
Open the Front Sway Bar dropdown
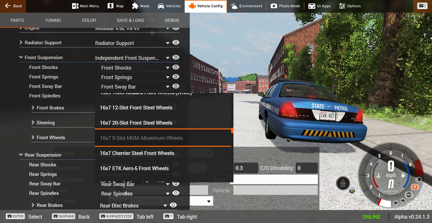136,87
